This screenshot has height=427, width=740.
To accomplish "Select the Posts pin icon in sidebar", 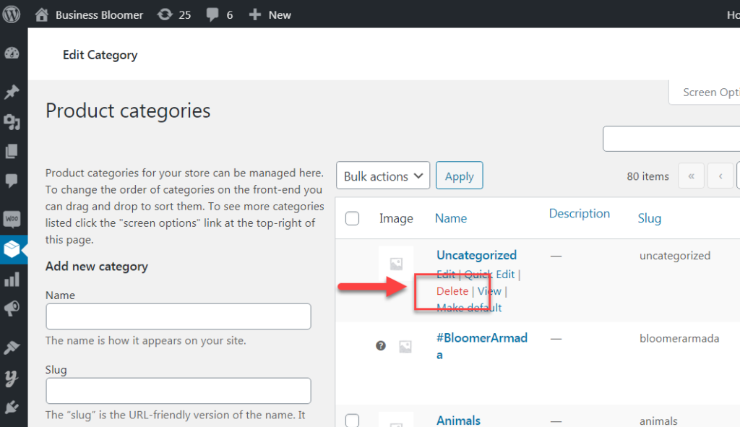I will tap(12, 92).
